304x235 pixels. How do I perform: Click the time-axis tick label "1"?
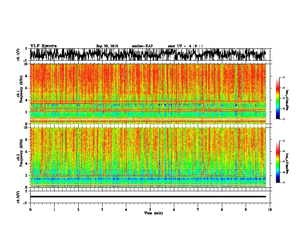[54, 210]
